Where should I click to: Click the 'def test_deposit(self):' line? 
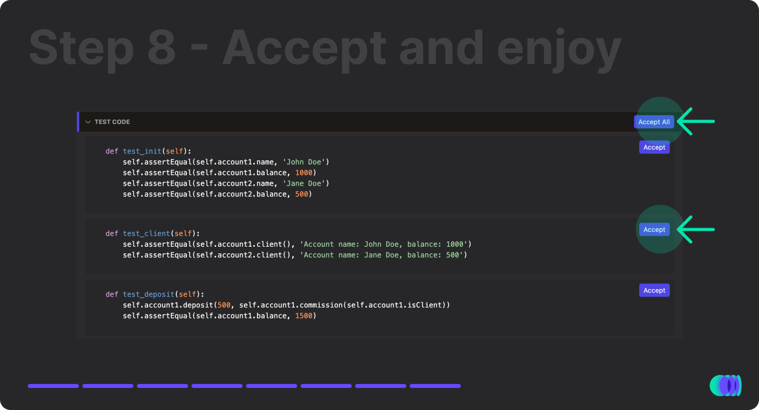155,294
